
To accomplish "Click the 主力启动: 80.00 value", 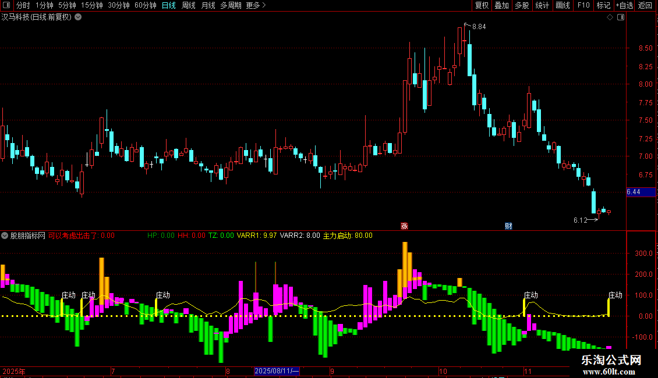I will [348, 236].
